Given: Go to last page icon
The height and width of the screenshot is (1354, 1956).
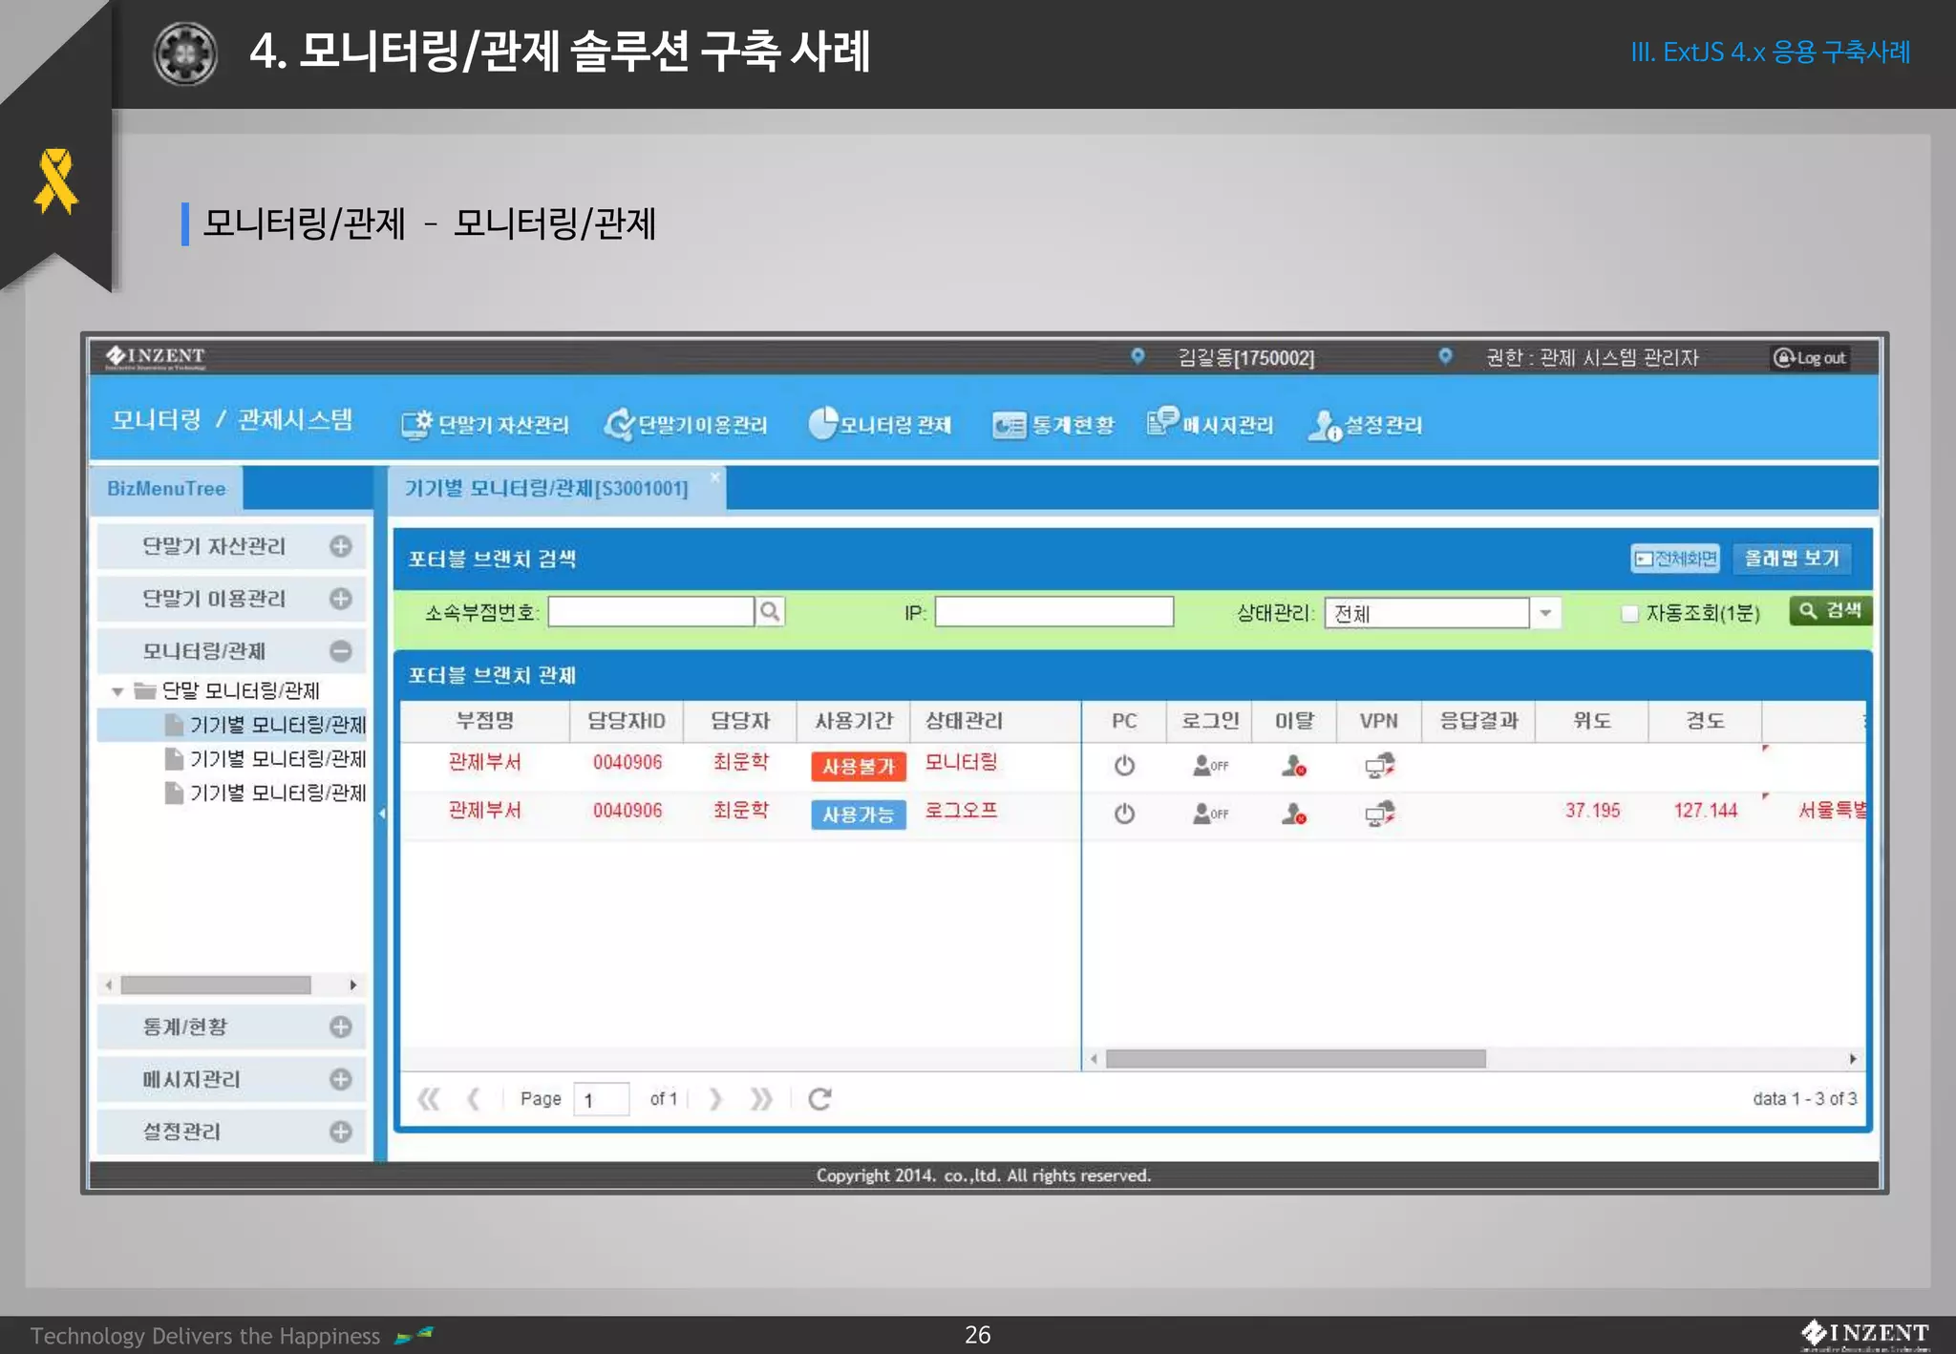Looking at the screenshot, I should tap(761, 1099).
